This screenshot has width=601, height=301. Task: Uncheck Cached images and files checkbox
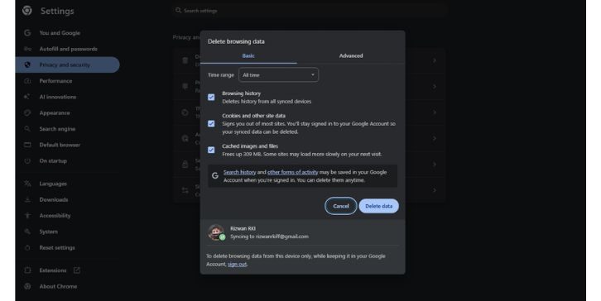tap(211, 150)
